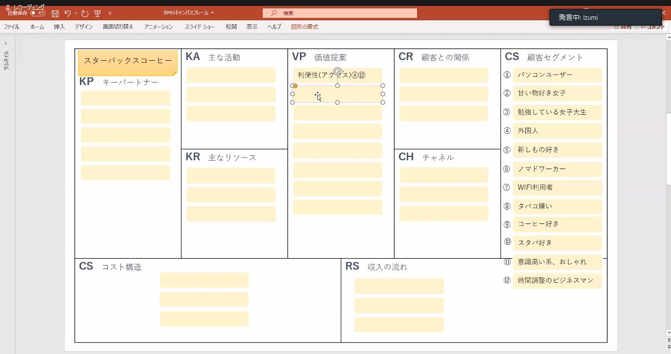Select the 意識高い系、おしゃれ sticky note

pyautogui.click(x=557, y=262)
